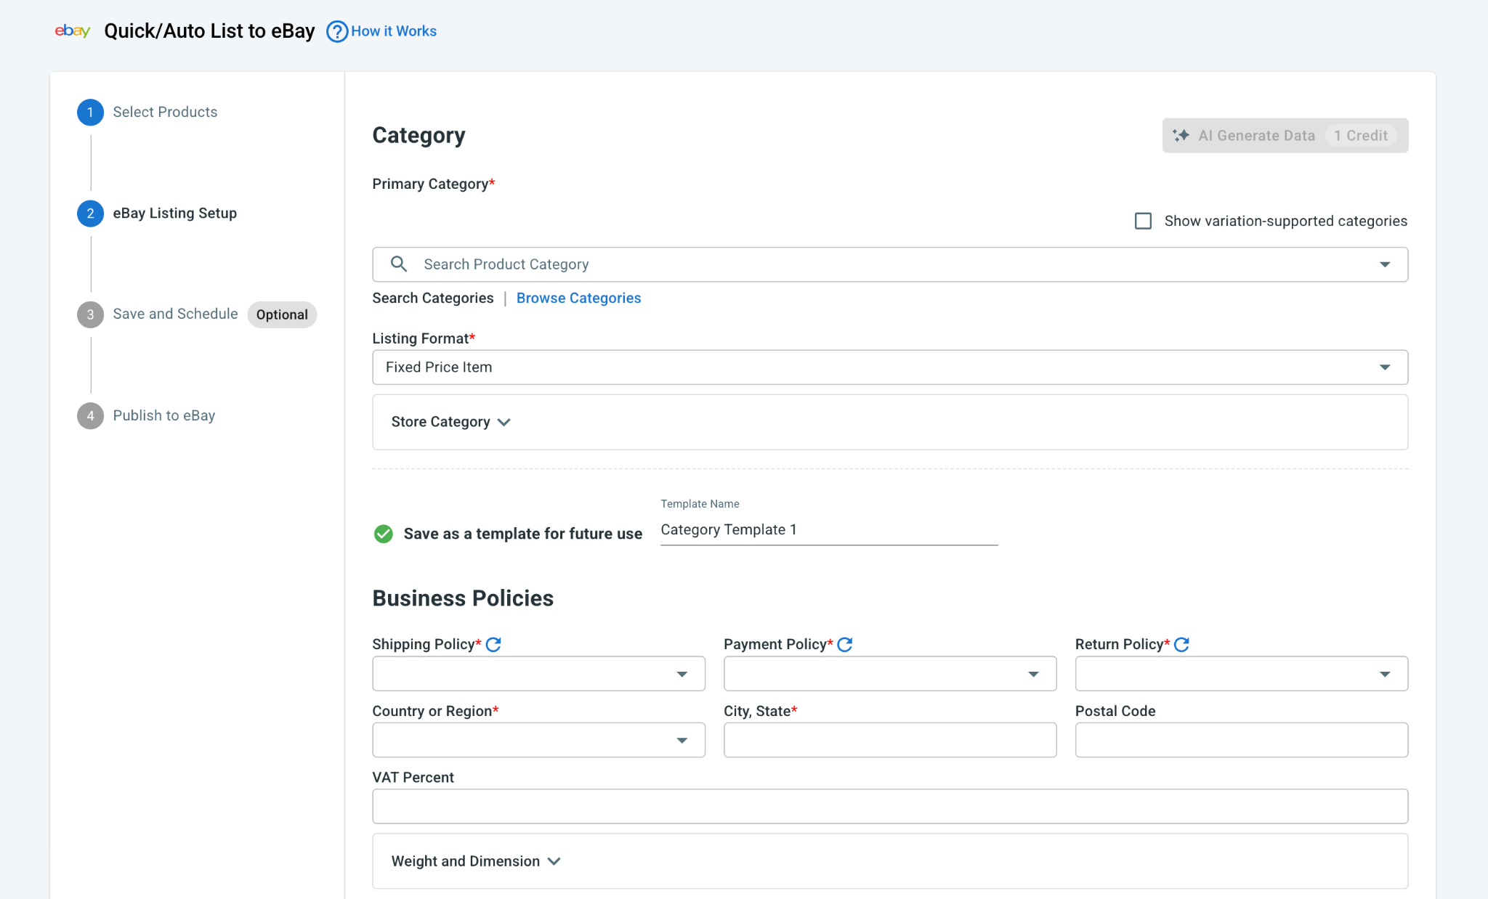Viewport: 1488px width, 899px height.
Task: Toggle Save as a template green checkmark
Action: 383,534
